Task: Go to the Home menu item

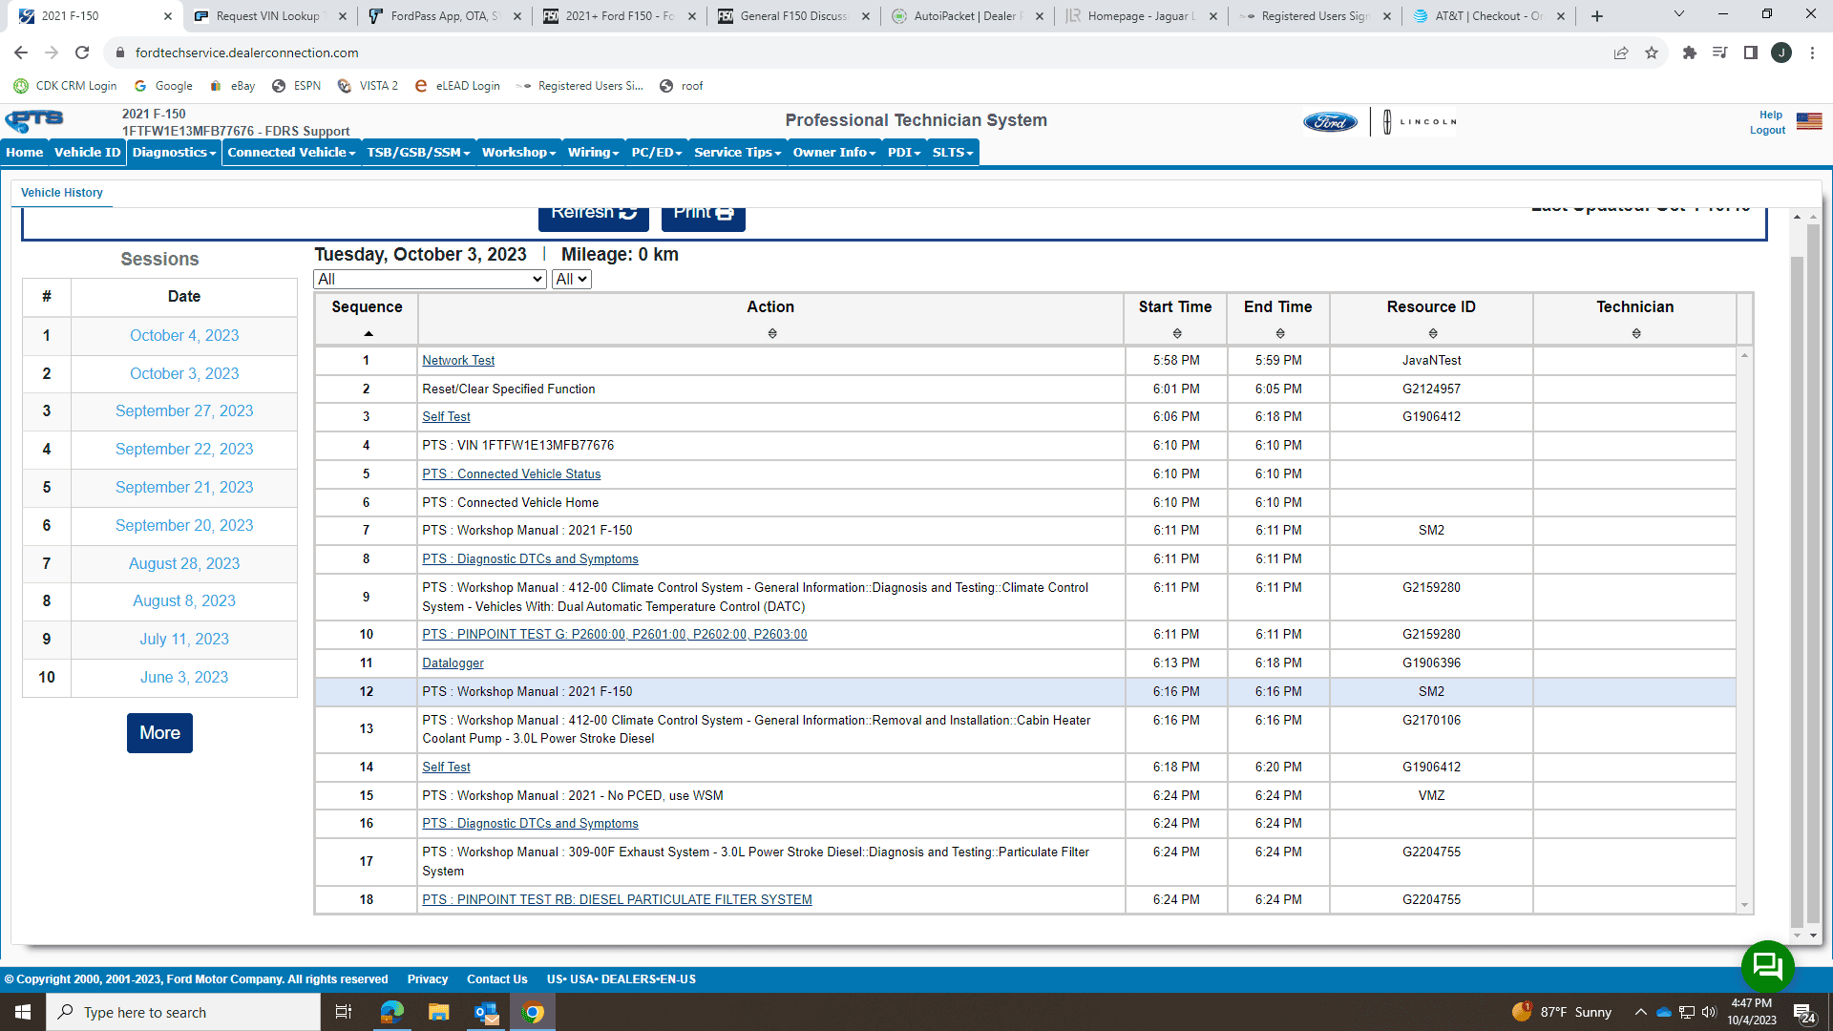Action: [25, 153]
